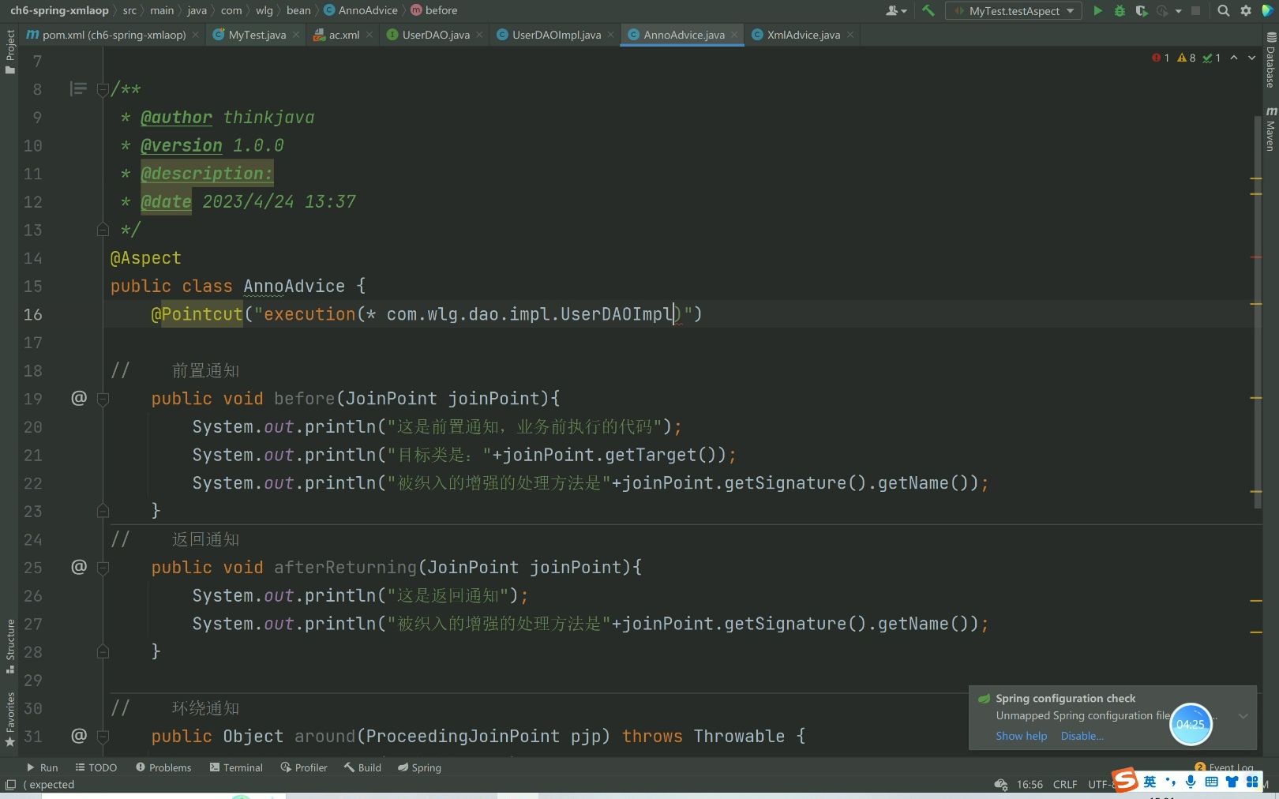Open the Project tool window
Screen dimensions: 1279x799
(10, 52)
